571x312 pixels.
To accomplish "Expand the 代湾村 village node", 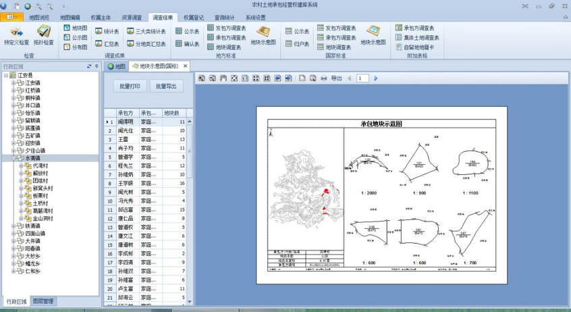I will [20, 165].
